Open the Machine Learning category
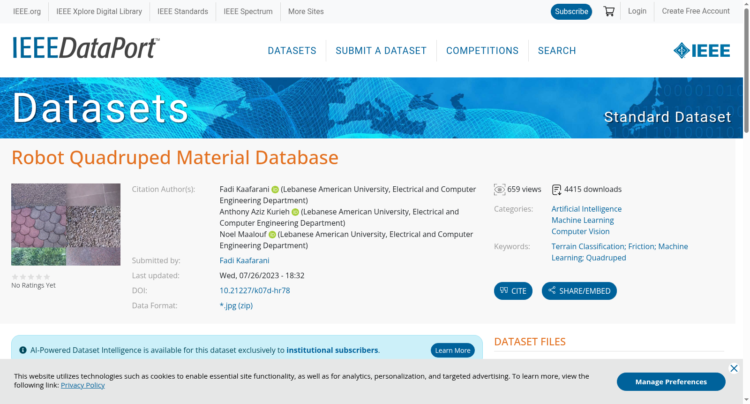Screen dimensions: 750x404 click(583, 220)
